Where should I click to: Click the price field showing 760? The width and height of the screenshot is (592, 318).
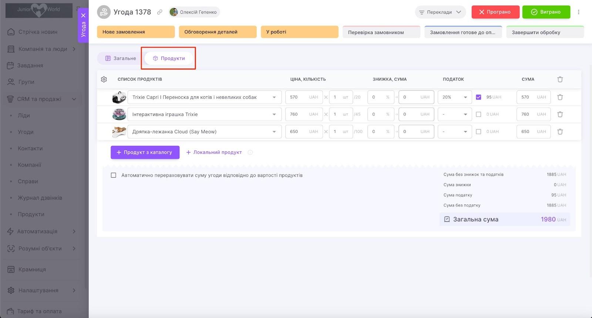[298, 114]
